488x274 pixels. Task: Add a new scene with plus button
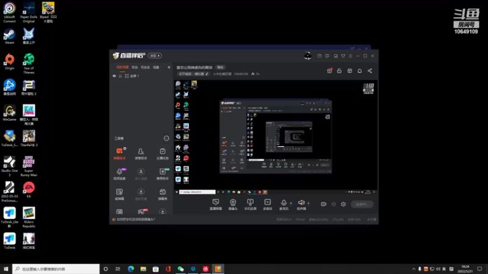click(169, 68)
